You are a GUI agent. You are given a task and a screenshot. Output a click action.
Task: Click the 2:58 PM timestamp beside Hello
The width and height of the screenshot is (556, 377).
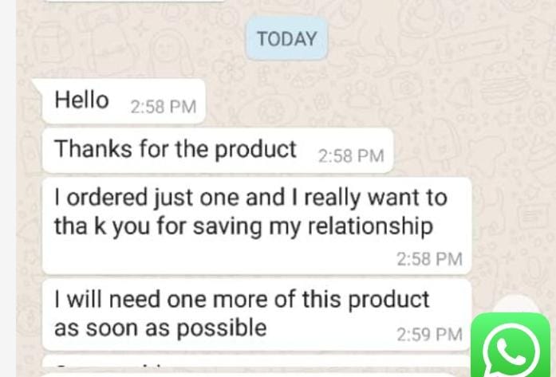(164, 107)
